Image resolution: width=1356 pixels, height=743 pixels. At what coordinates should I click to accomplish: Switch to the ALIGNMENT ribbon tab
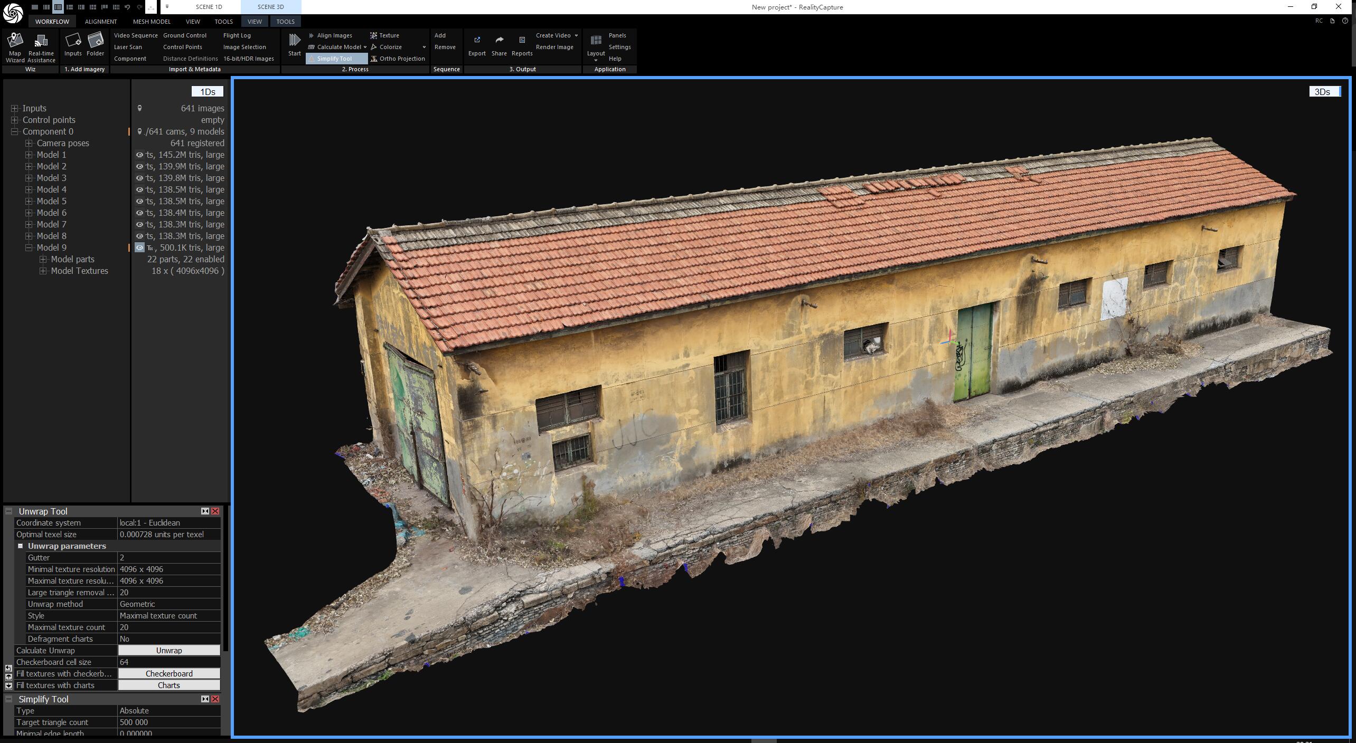pos(101,22)
